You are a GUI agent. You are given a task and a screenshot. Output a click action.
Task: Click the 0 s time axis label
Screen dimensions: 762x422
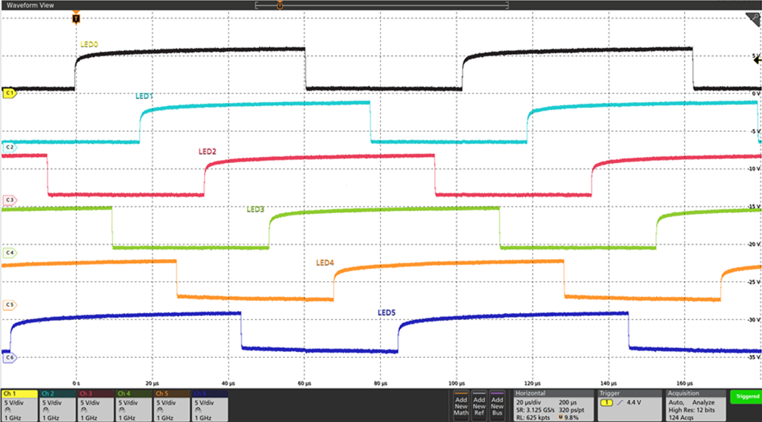(76, 384)
